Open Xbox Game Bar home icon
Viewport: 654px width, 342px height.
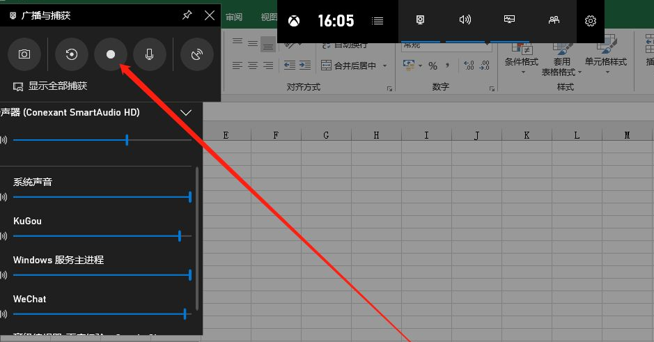294,21
